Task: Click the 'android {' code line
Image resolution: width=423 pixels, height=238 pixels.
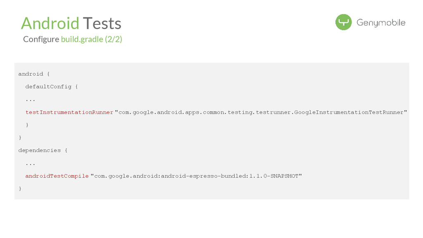Action: point(34,74)
